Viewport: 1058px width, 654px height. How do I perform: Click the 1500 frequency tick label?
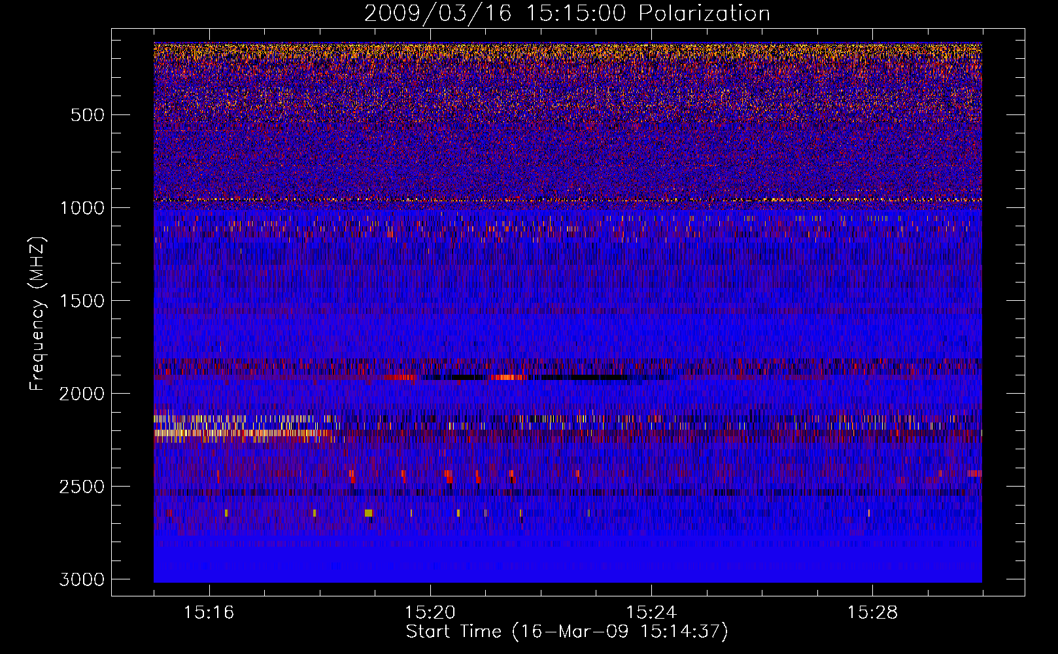tap(82, 301)
